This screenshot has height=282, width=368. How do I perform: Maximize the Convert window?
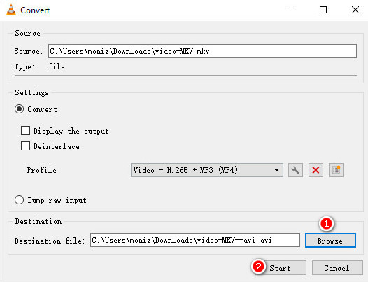click(323, 10)
